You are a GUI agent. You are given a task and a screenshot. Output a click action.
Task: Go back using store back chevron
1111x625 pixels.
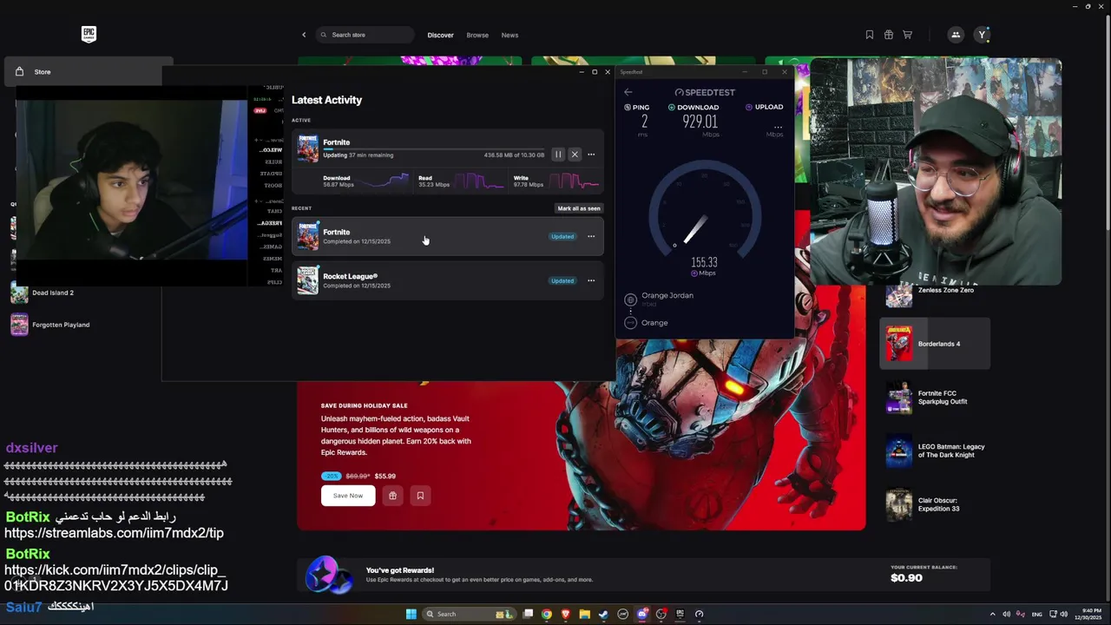pyautogui.click(x=304, y=35)
